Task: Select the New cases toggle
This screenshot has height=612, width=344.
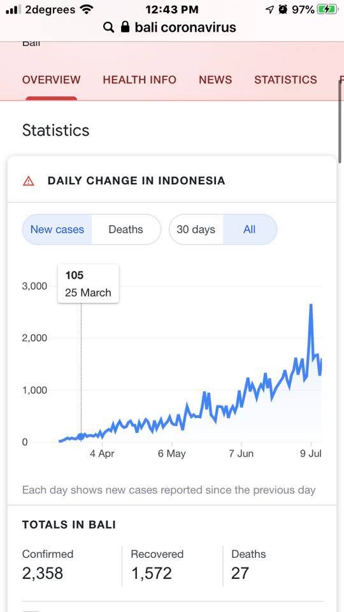Action: coord(57,229)
